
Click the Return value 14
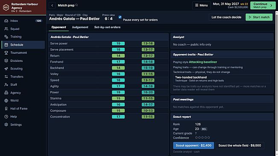(118, 56)
